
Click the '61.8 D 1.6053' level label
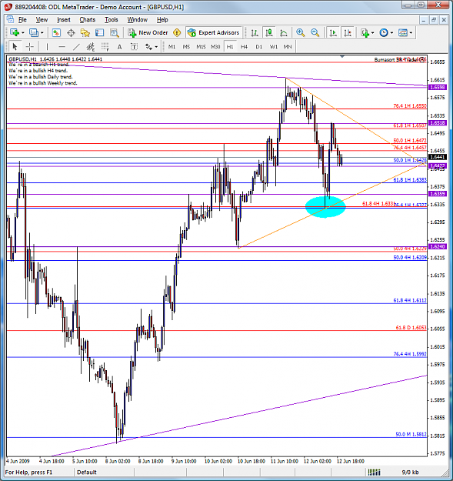411,328
